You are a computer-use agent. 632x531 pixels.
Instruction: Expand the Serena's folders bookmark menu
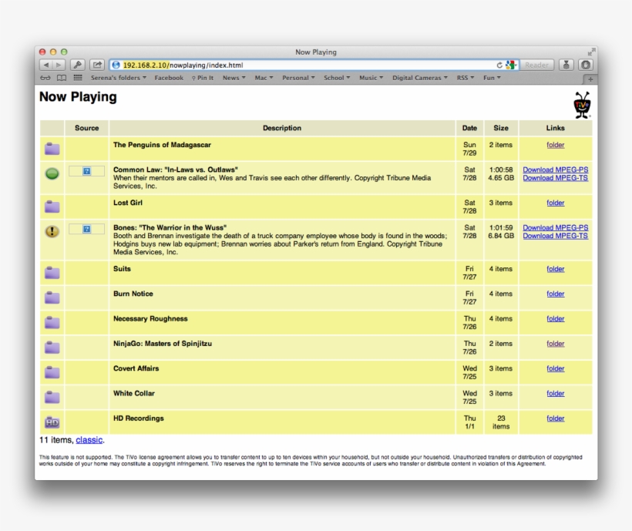pos(118,78)
